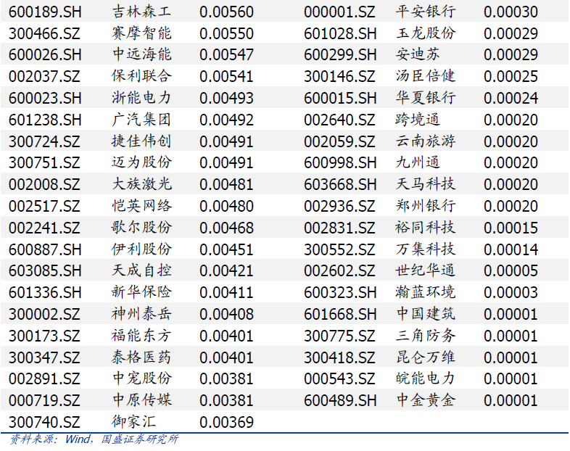Click the stock name 恺英网络
This screenshot has height=451, width=570.
[x=141, y=206]
